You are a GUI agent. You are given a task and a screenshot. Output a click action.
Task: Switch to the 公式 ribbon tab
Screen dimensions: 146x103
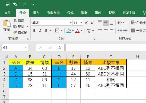[70, 13]
